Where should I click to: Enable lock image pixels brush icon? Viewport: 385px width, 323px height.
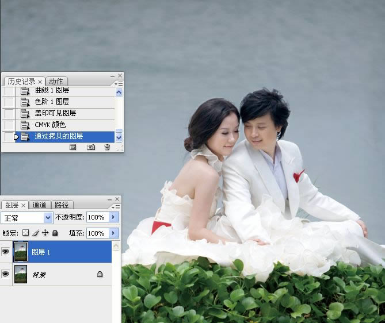(35, 233)
